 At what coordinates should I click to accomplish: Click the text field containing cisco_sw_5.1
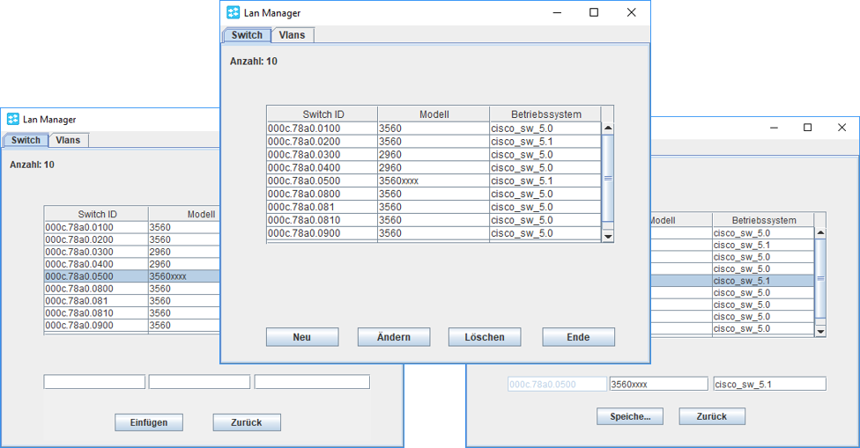tap(769, 385)
